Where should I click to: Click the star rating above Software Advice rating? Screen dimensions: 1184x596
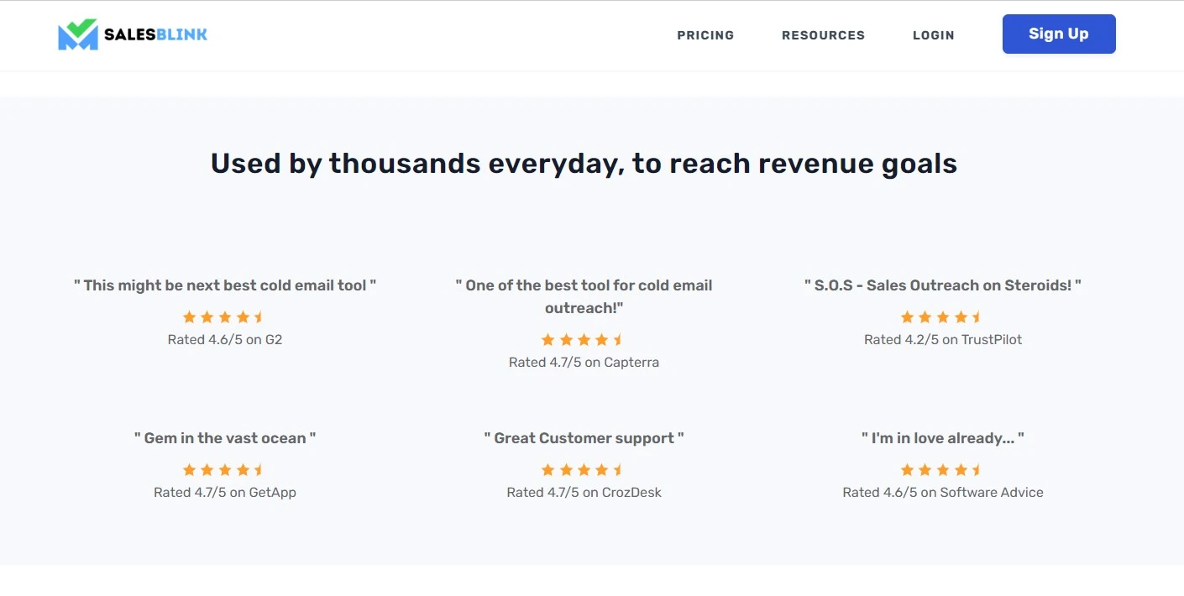pyautogui.click(x=942, y=469)
